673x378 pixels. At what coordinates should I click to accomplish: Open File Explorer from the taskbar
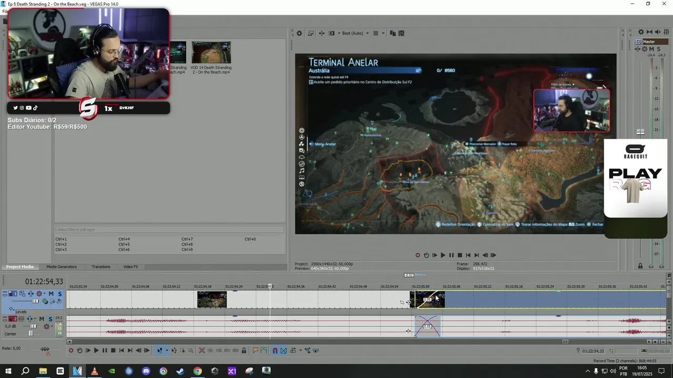(43, 371)
